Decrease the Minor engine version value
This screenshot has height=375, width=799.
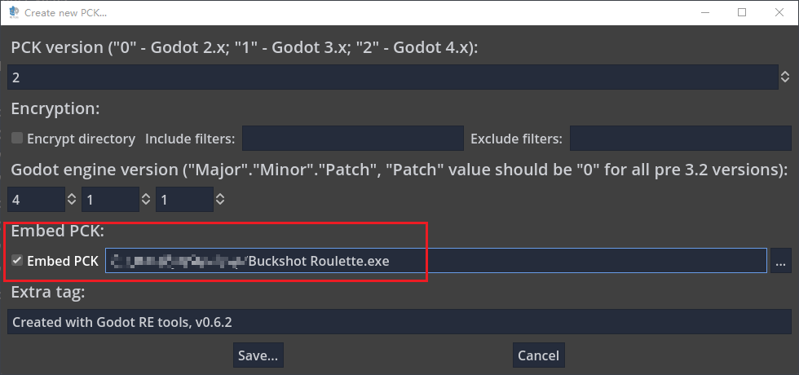pos(146,202)
